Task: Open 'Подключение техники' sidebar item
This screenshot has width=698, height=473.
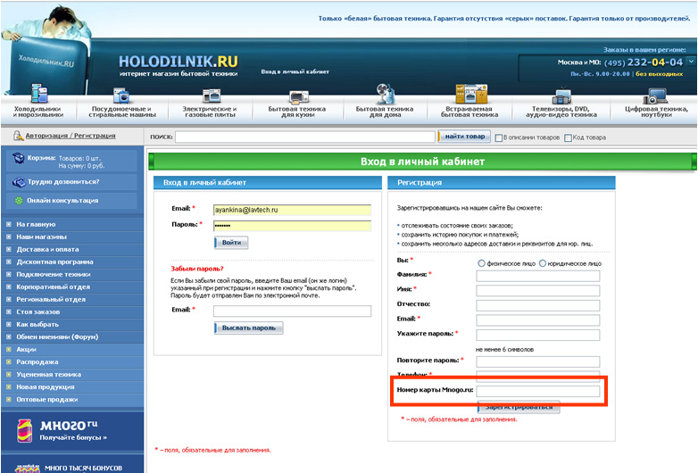Action: pos(54,274)
